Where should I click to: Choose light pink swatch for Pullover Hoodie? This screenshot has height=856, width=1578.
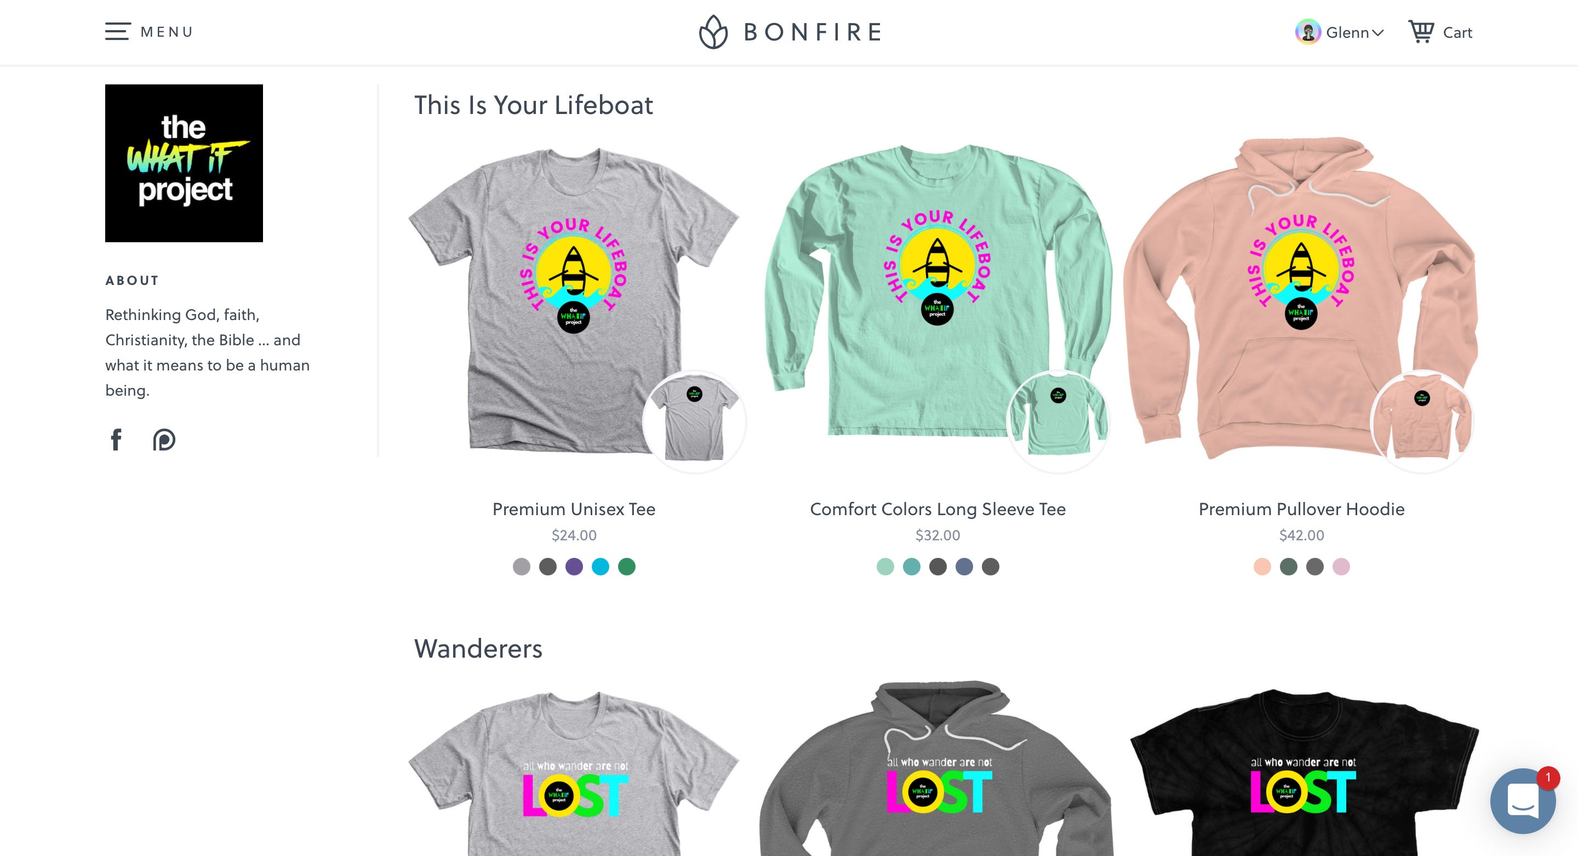[x=1341, y=567]
